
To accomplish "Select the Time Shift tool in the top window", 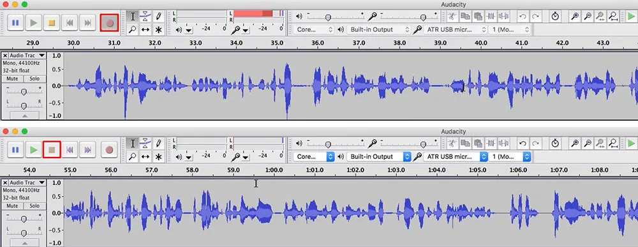I will click(145, 30).
